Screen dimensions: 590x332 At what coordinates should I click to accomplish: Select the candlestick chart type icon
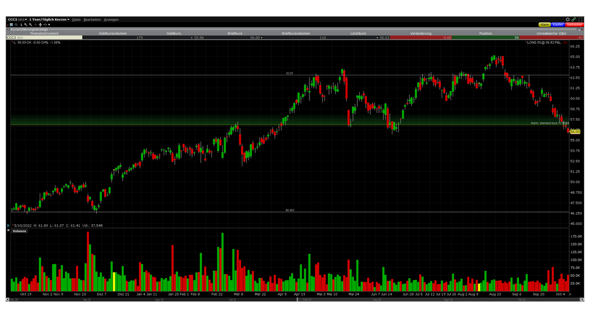click(16, 25)
